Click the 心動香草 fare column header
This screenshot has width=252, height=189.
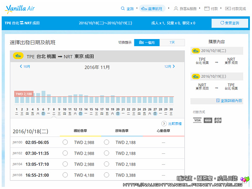point(163,131)
